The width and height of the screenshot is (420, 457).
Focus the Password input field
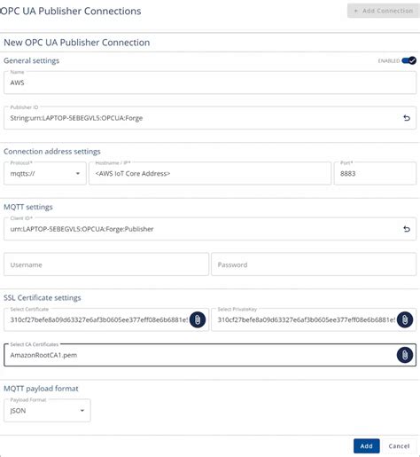click(314, 264)
